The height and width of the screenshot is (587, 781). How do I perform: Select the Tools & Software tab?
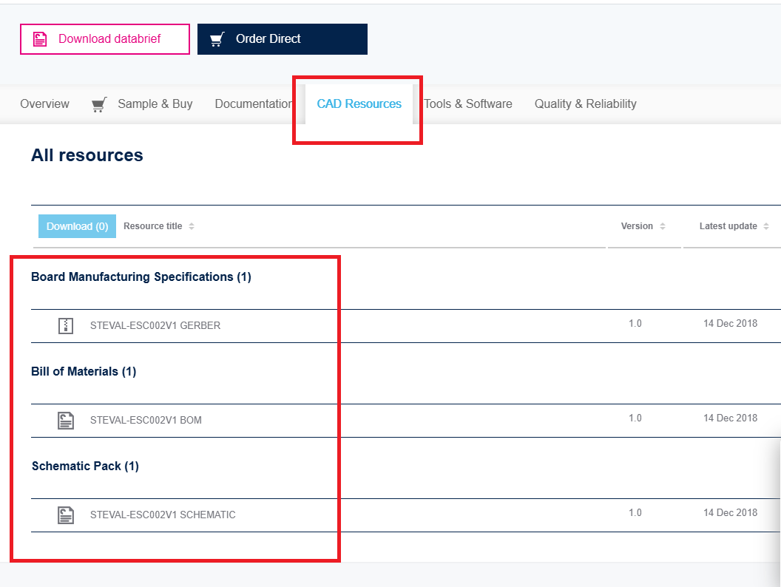[468, 104]
